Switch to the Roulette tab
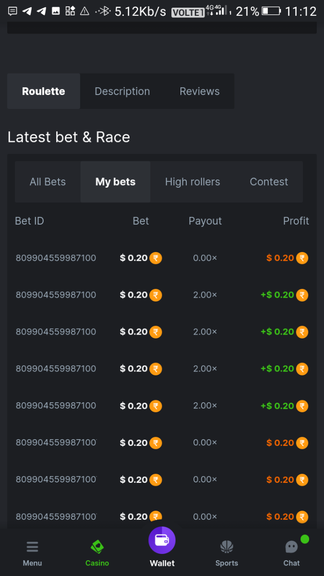324x576 pixels. click(x=43, y=91)
